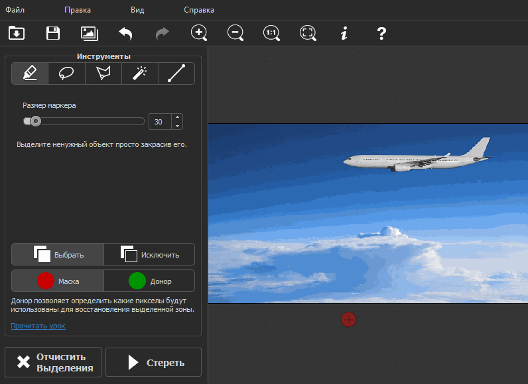
Task: Open the Файл menu
Action: click(x=15, y=10)
